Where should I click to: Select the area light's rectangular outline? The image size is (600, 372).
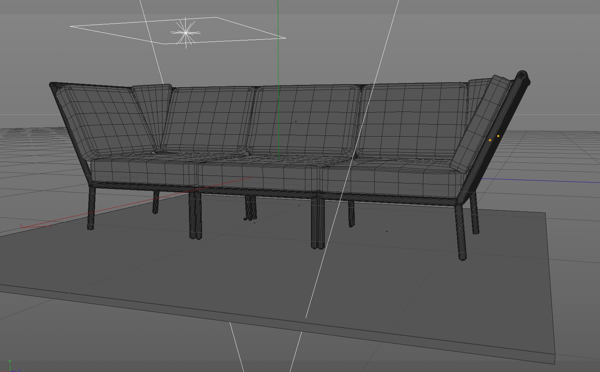(178, 30)
